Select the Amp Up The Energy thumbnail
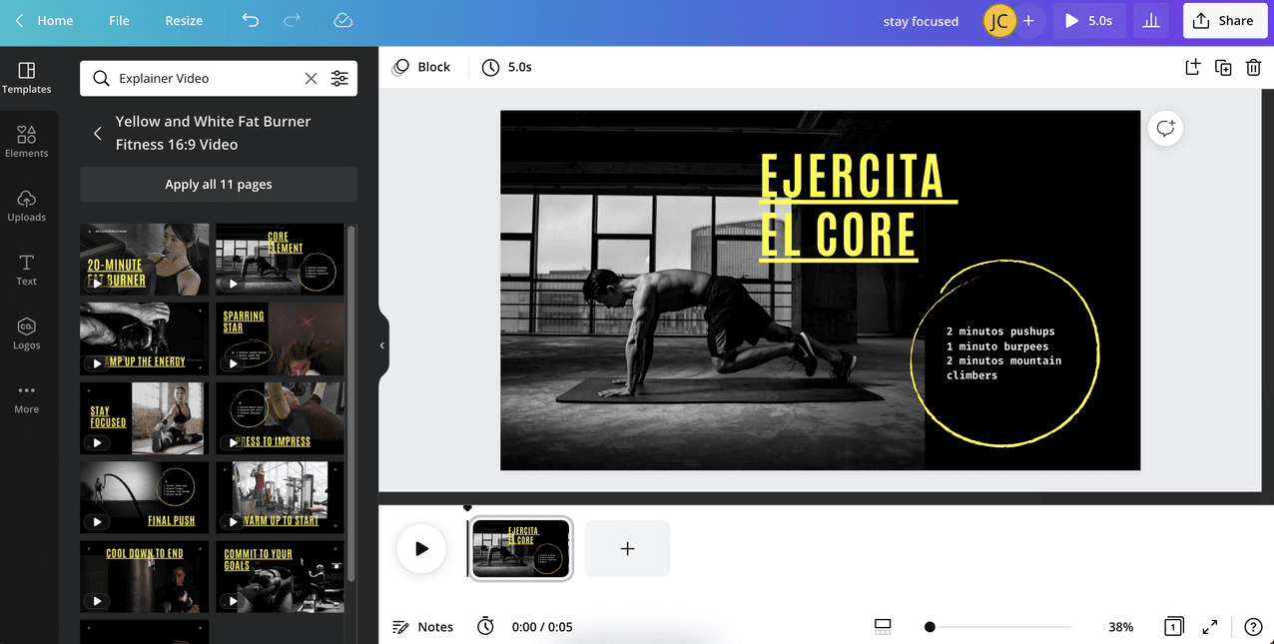This screenshot has width=1274, height=644. 145,338
